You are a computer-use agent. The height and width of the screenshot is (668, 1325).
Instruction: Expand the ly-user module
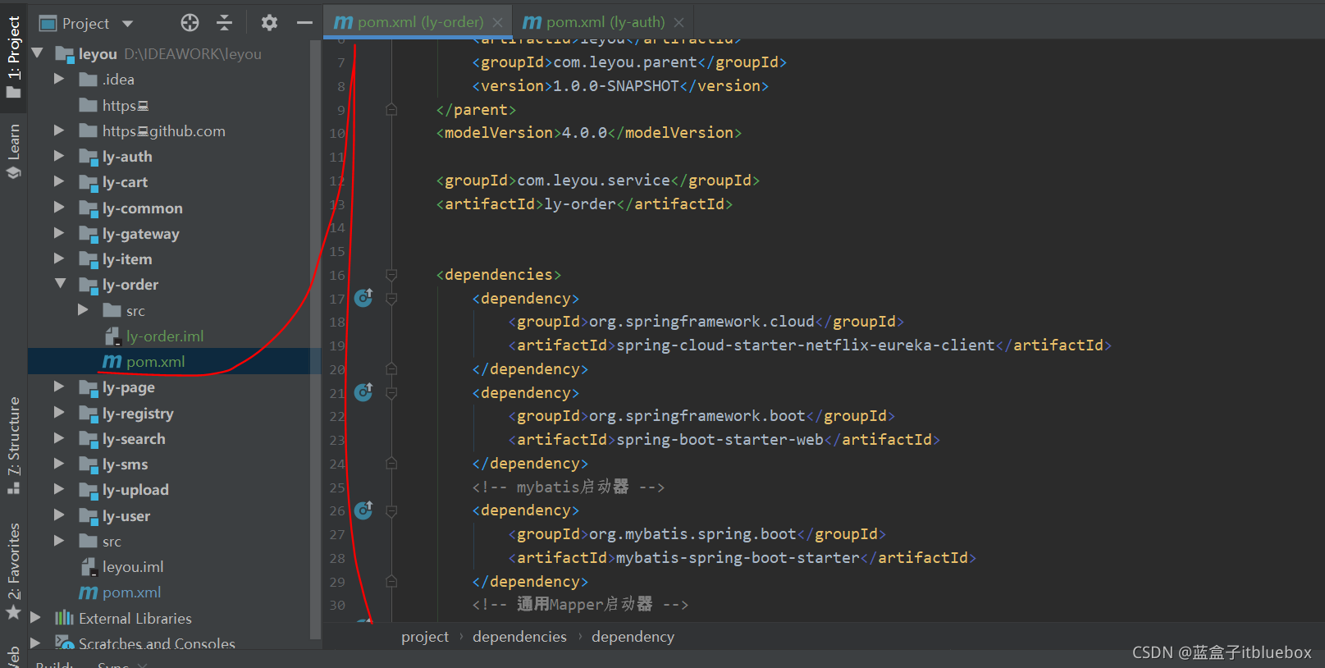(x=59, y=515)
